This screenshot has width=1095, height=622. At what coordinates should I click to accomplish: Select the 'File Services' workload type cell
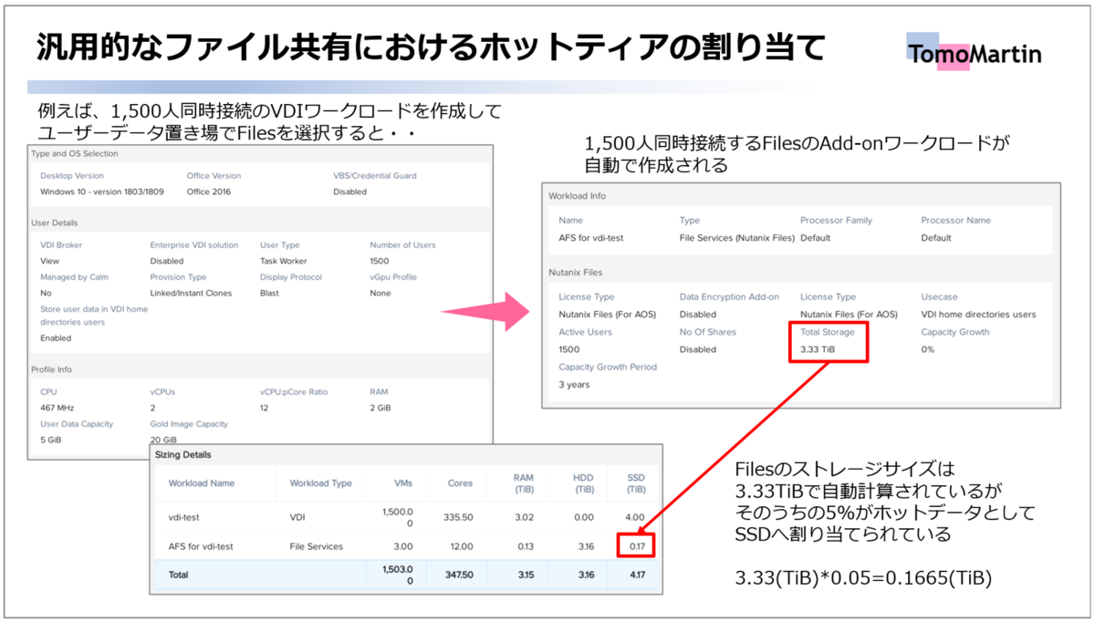pos(317,546)
